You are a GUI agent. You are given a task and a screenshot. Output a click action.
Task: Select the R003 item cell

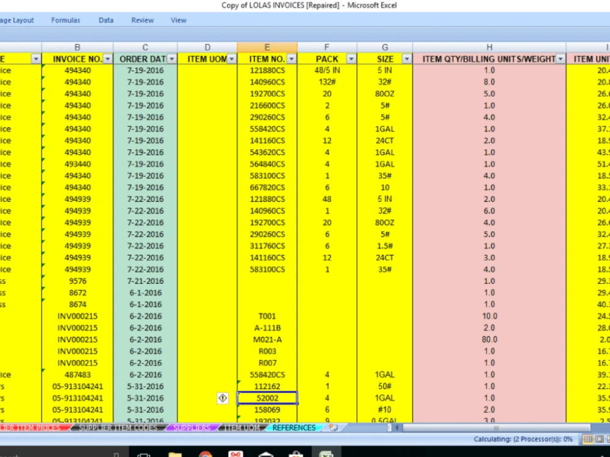tap(267, 352)
